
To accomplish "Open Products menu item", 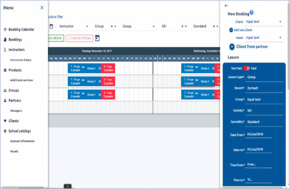I will (15, 70).
